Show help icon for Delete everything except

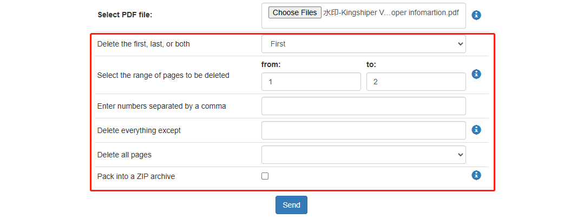(476, 130)
